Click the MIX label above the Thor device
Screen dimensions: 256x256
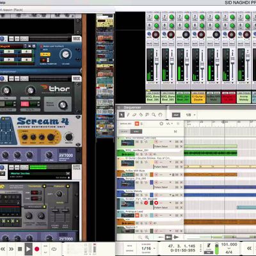tap(76, 79)
